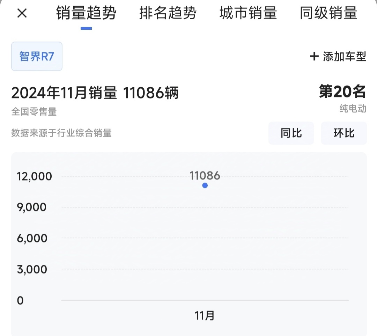The height and width of the screenshot is (336, 377).
Task: Click the 3,000 y-axis label
Action: pyautogui.click(x=32, y=269)
